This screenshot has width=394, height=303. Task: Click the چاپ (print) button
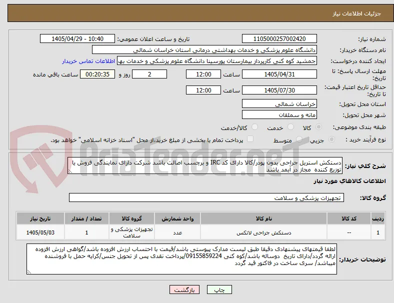tap(219, 289)
